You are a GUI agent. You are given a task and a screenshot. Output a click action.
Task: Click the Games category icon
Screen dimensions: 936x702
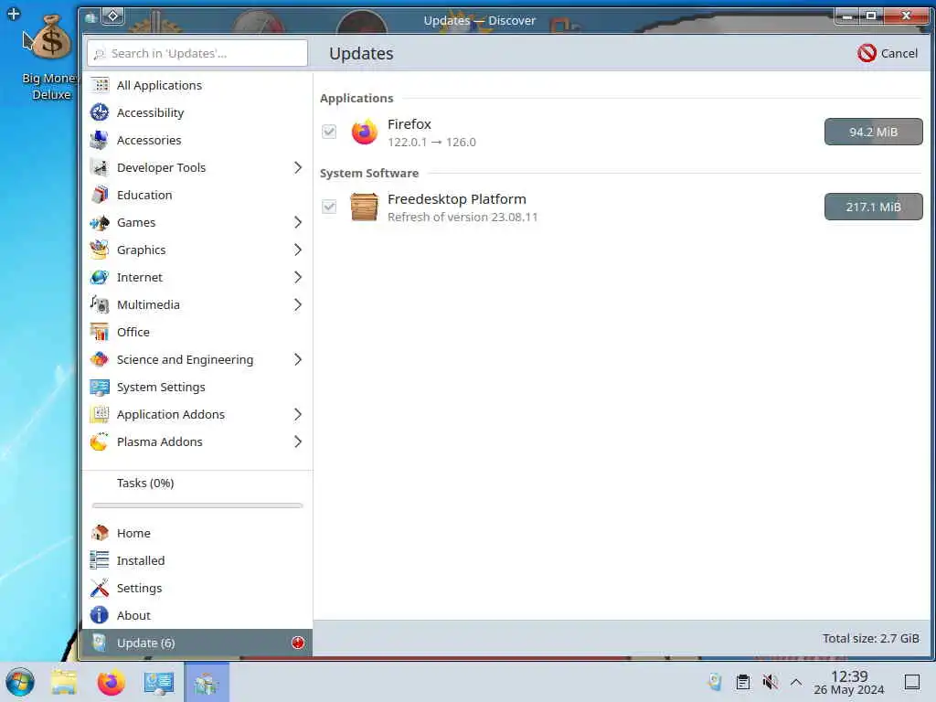pos(100,223)
